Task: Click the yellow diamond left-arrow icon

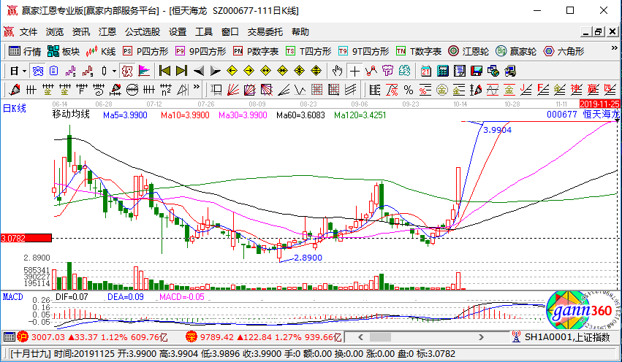Action: tap(232, 72)
